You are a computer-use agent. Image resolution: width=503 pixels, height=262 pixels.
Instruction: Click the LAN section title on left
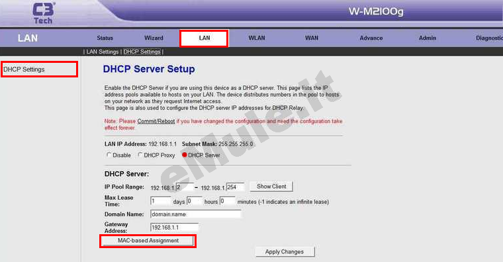click(28, 38)
